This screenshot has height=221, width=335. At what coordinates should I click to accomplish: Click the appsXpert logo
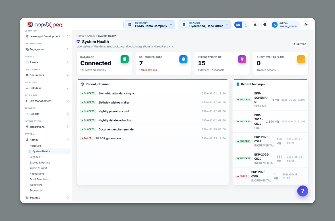[x=45, y=25]
